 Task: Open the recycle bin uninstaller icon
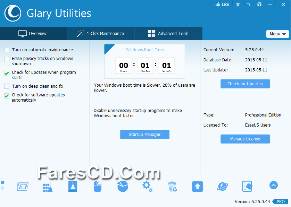point(172,186)
